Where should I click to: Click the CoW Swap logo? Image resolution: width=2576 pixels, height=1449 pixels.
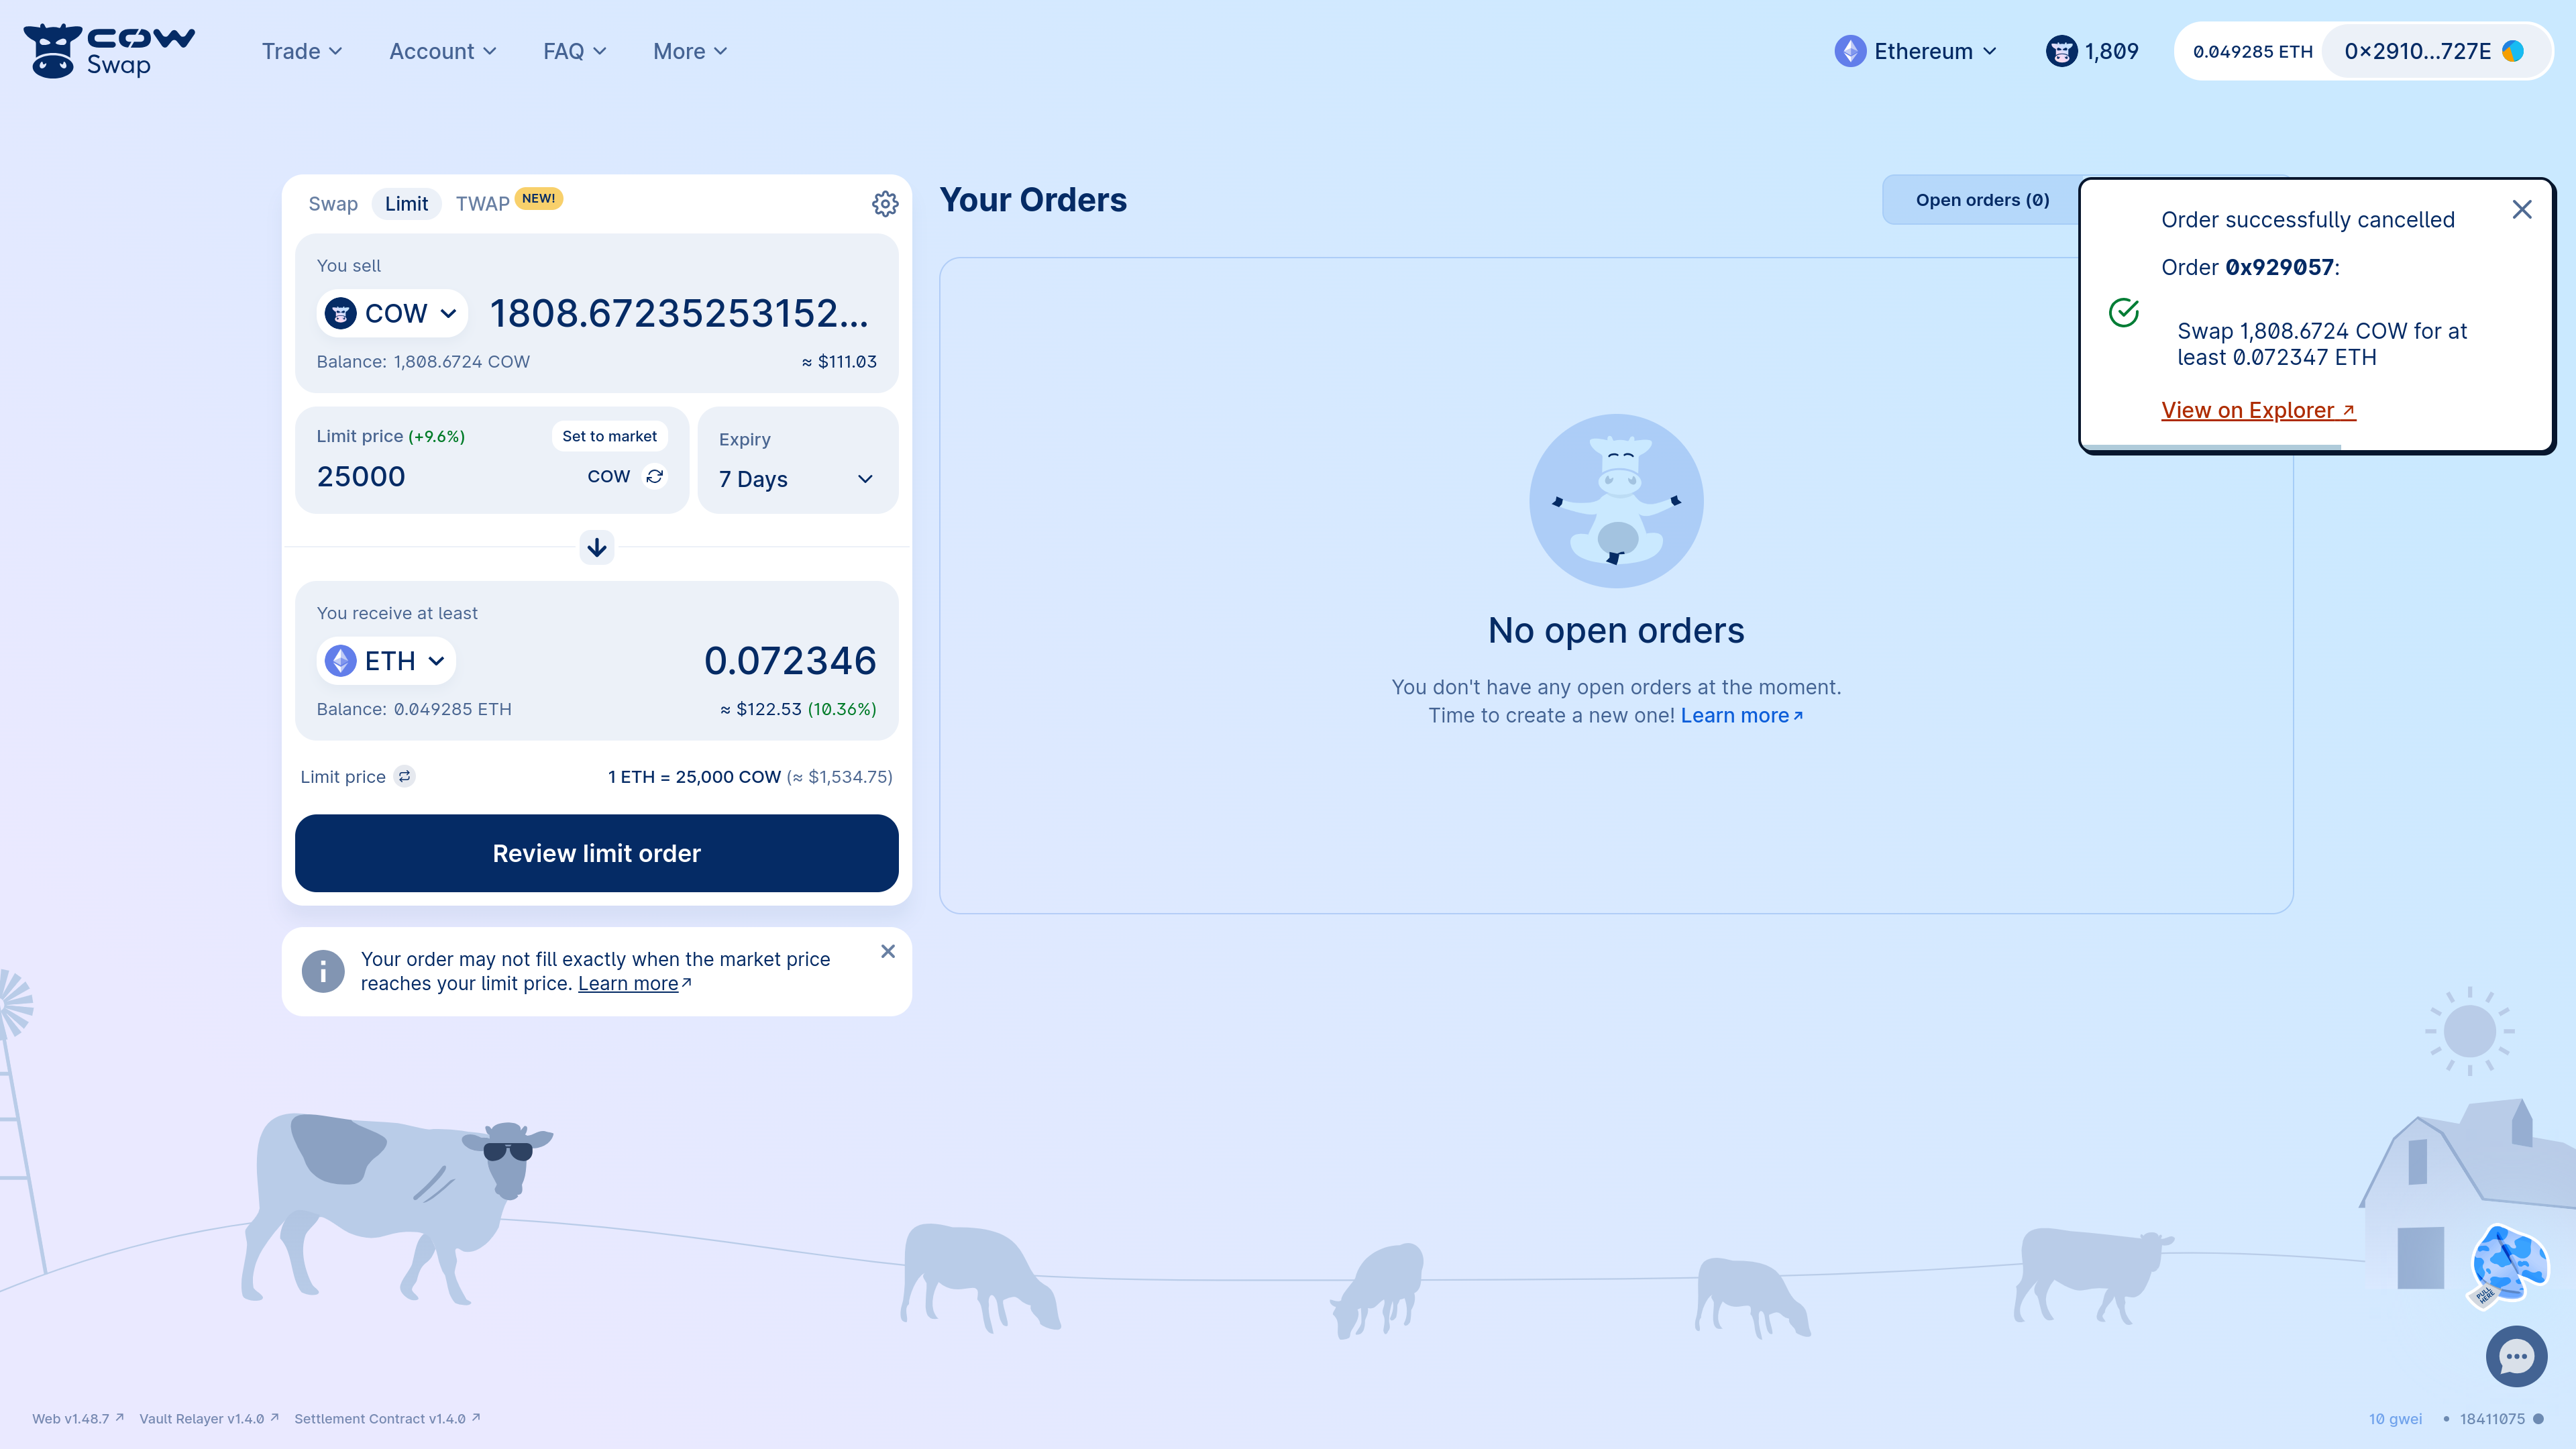(x=109, y=51)
